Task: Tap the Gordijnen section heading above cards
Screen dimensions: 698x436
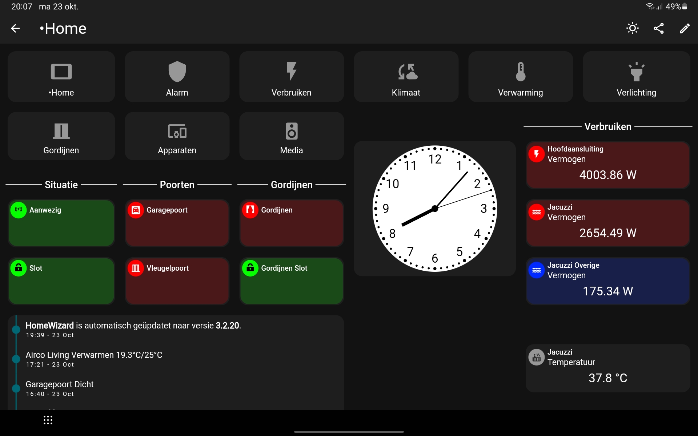Action: tap(292, 185)
